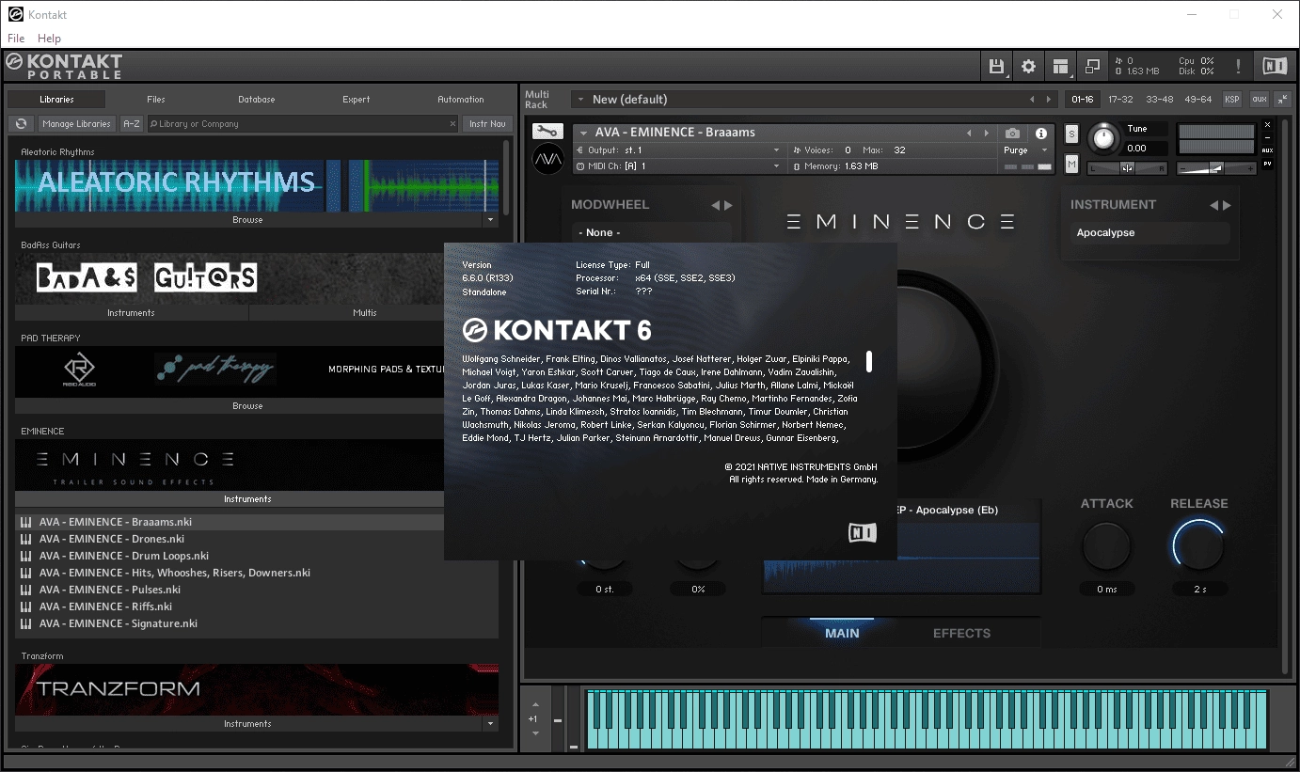This screenshot has width=1300, height=772.
Task: Mute the instrument with M button
Action: click(1071, 165)
